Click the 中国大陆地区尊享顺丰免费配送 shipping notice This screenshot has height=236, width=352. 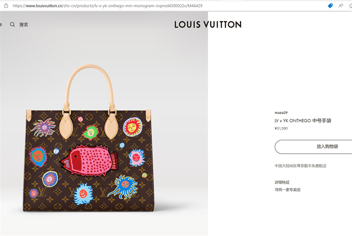pyautogui.click(x=301, y=166)
